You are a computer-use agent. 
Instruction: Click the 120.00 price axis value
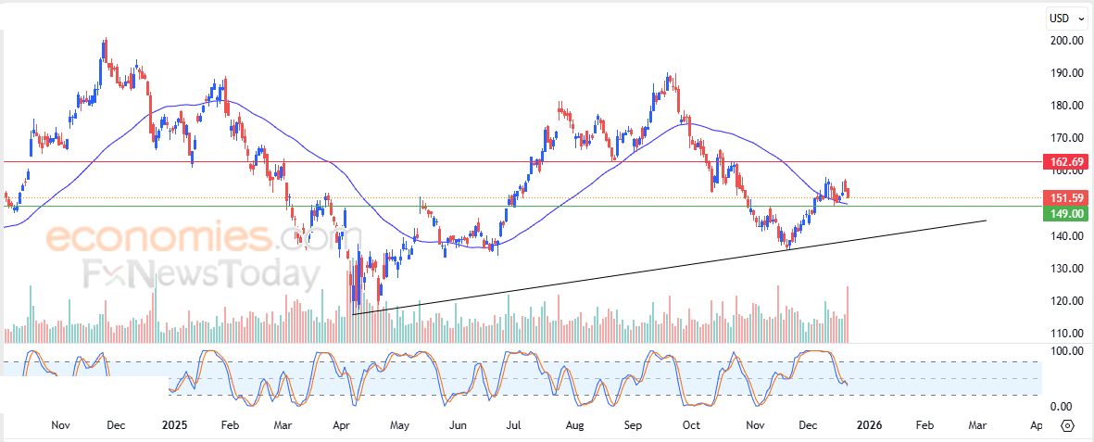(1067, 301)
